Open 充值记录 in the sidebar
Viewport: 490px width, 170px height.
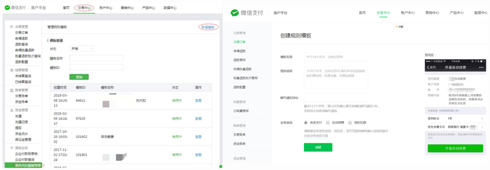tap(21, 122)
